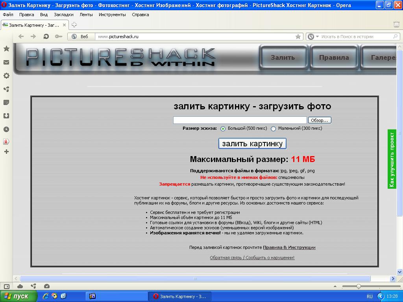Open the Widgets gear panel in sidebar
This screenshot has width=403, height=302.
click(6, 76)
